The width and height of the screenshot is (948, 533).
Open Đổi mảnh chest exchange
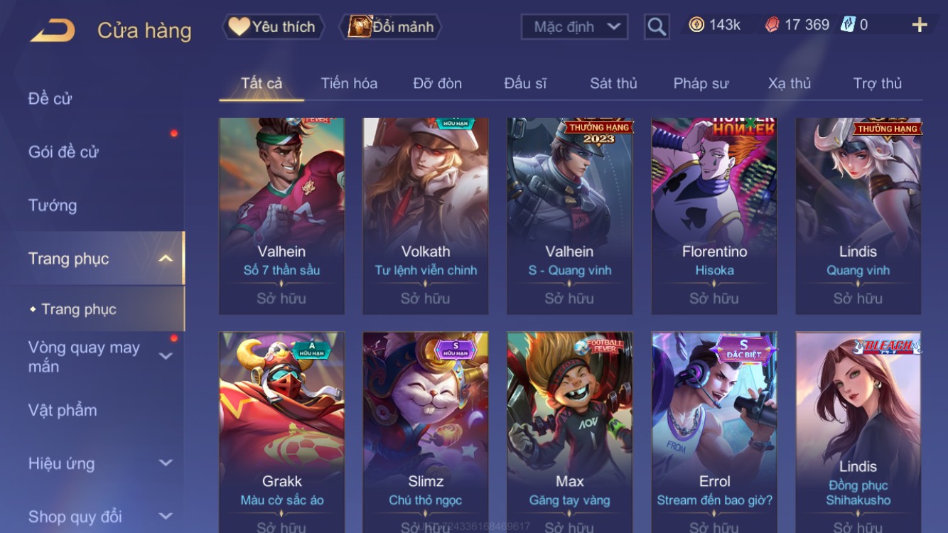392,27
